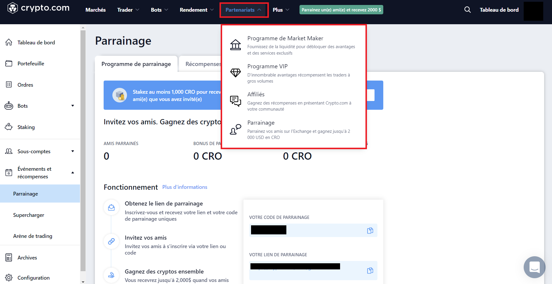Copy the referral link with copy icon
The width and height of the screenshot is (552, 284).
pyautogui.click(x=370, y=271)
